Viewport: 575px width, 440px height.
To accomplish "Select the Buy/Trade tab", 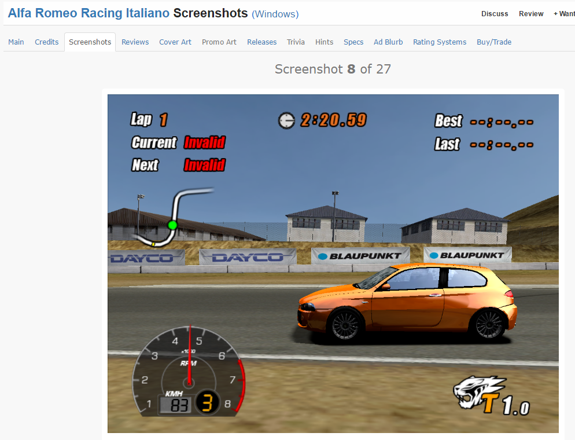I will tap(493, 42).
